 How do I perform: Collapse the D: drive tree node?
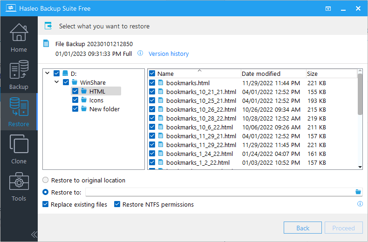[x=47, y=74]
